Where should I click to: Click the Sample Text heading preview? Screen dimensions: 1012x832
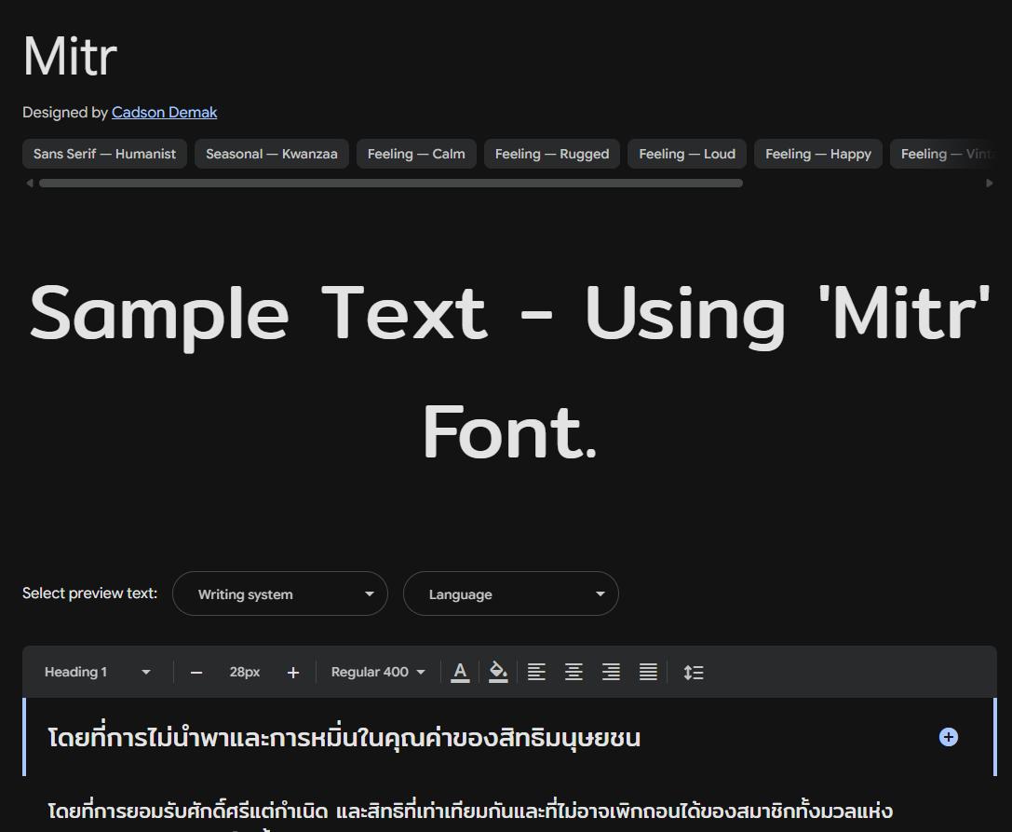tap(510, 372)
